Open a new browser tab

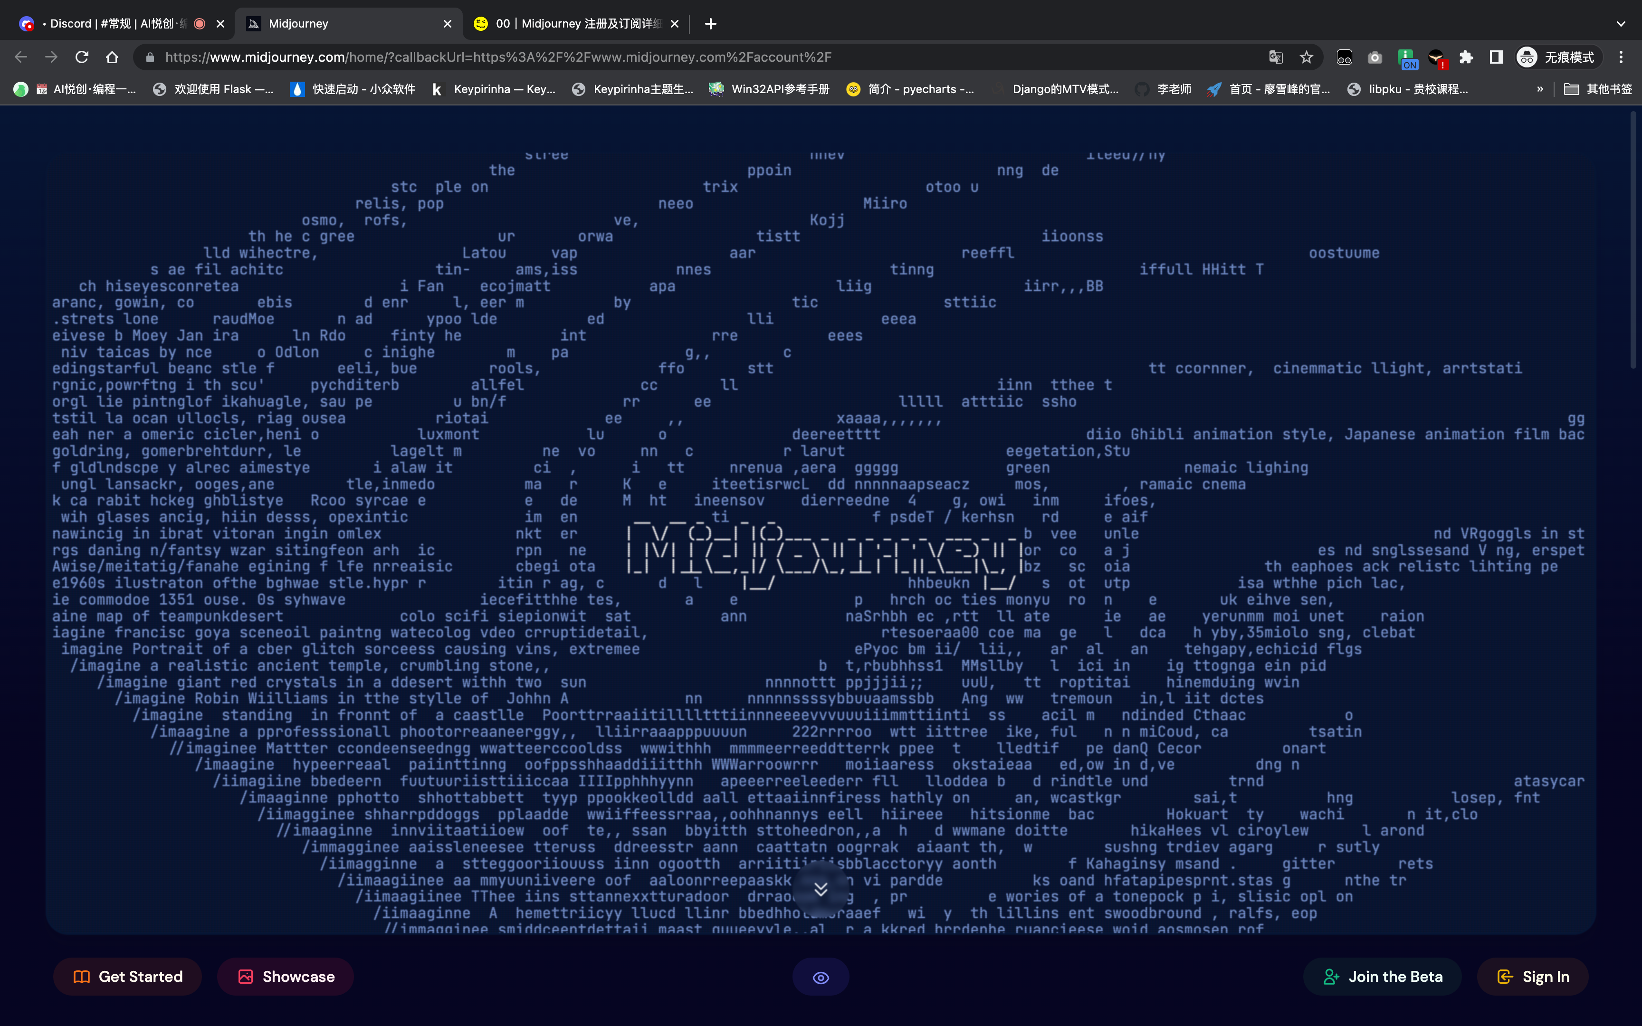(x=710, y=24)
